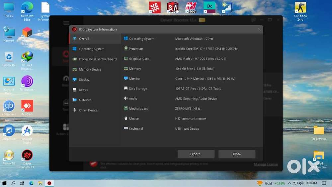This screenshot has width=332, height=187.
Task: Click the IObit System Information logo icon
Action: point(74,29)
